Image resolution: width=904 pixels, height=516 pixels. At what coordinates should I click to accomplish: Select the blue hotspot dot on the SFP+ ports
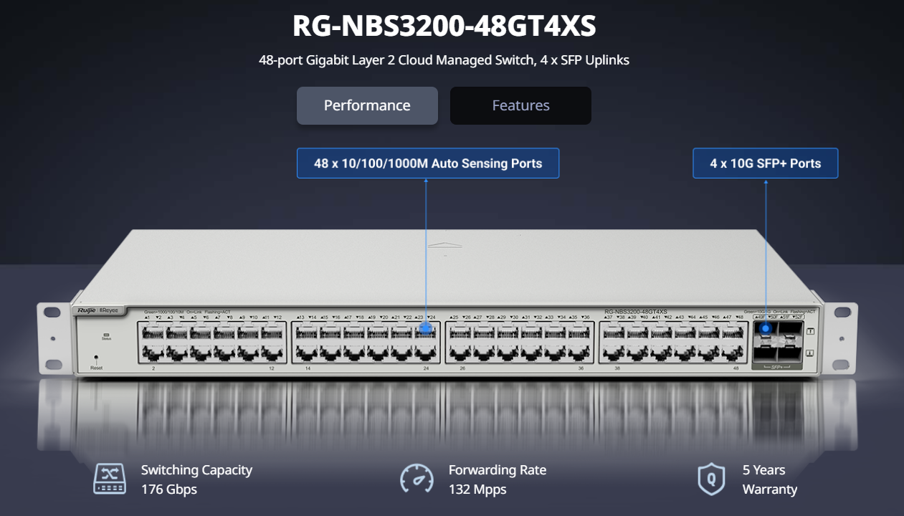tap(766, 329)
